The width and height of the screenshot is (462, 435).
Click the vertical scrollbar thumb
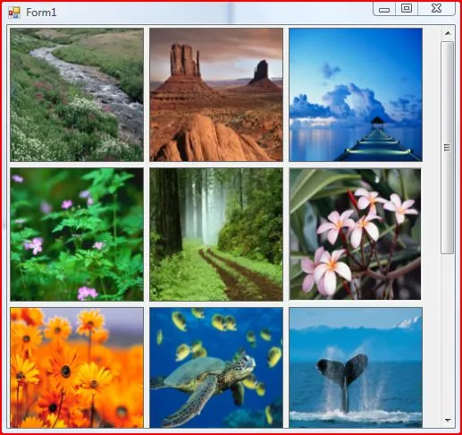tap(448, 148)
